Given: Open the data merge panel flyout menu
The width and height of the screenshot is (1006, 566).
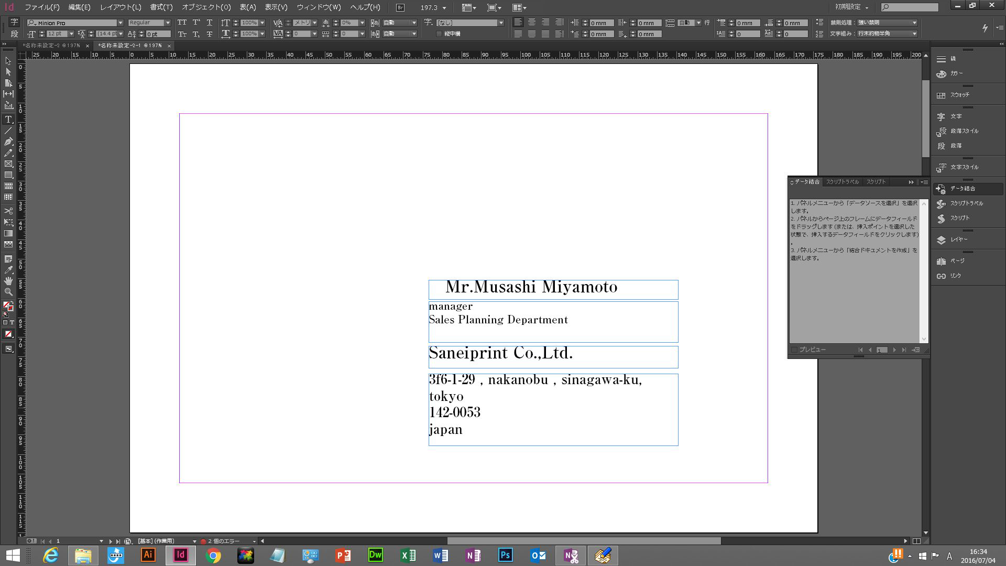Looking at the screenshot, I should 924,182.
